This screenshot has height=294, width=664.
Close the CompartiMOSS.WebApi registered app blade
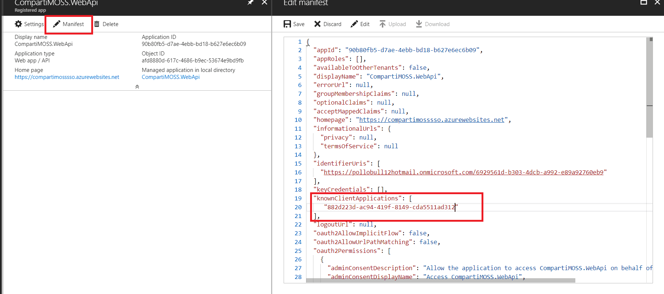click(264, 3)
